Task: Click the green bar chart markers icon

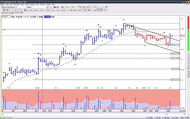Action: 90,7
